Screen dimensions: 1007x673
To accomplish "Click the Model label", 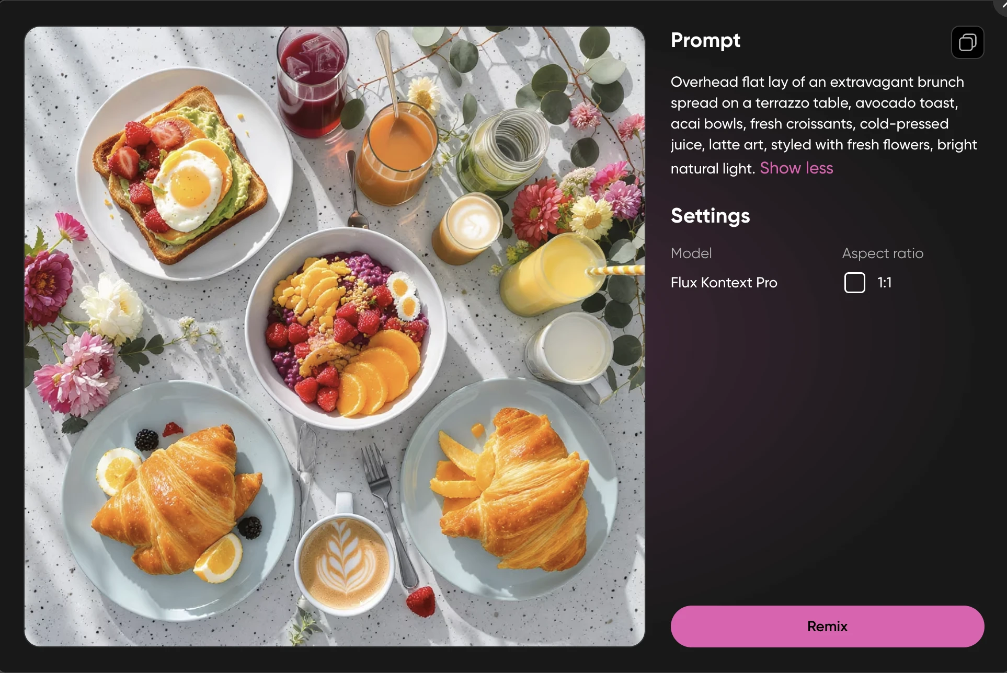I will tap(691, 253).
